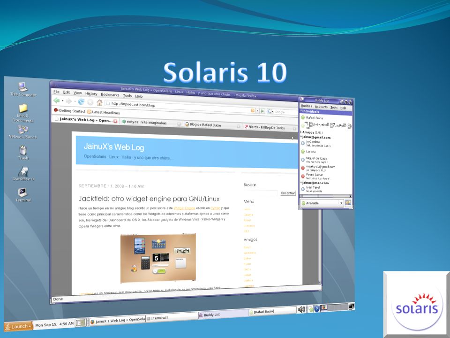Screen dimensions: 450x338
Task: Click the JainuX's Web Log blog header
Action: [113, 147]
